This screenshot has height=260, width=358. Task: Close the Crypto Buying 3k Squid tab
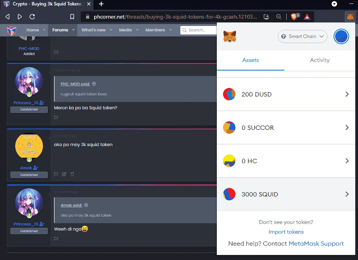(89, 4)
